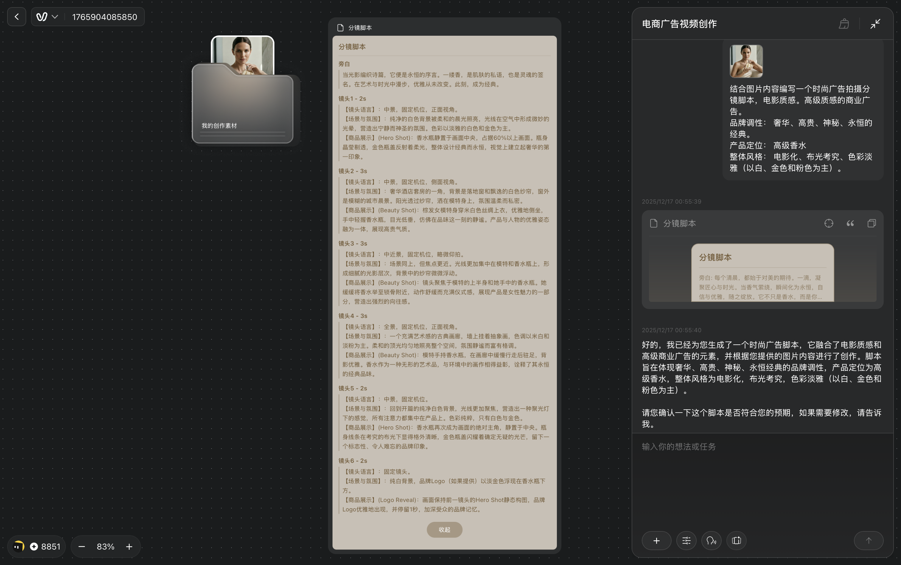The height and width of the screenshot is (565, 901).
Task: Copy the 分镜脚本 card content
Action: coord(872,224)
